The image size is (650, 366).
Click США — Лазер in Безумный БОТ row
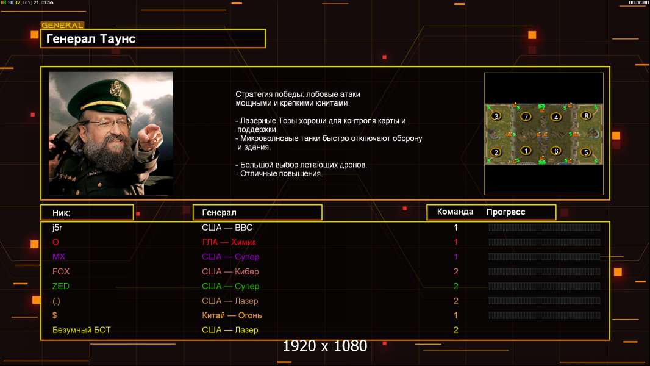(x=230, y=330)
